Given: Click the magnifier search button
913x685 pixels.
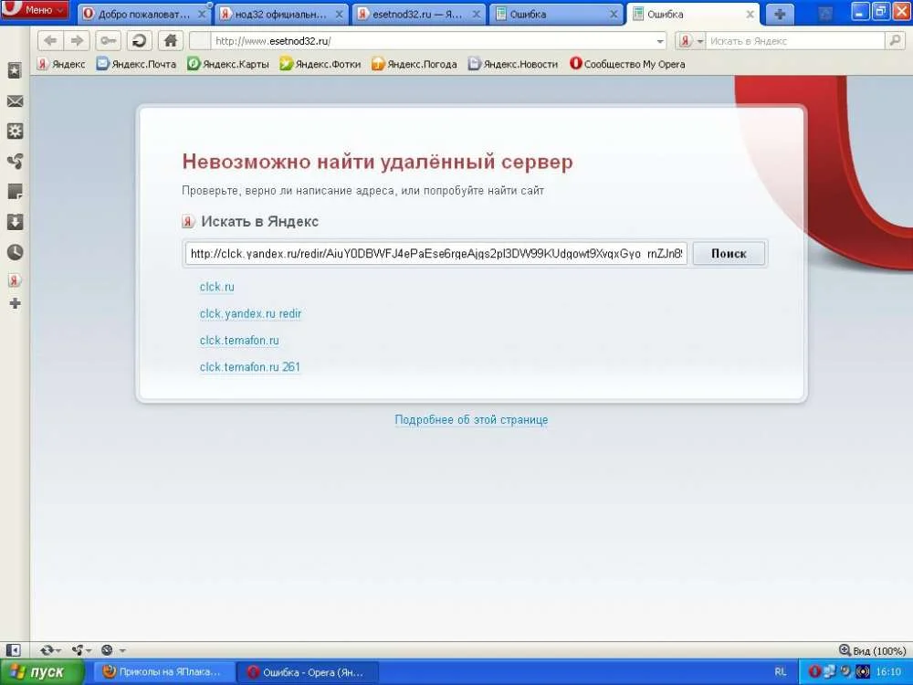Looking at the screenshot, I should tap(895, 41).
